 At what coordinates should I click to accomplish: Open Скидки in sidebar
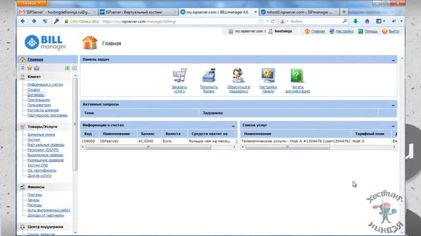[x=34, y=90]
